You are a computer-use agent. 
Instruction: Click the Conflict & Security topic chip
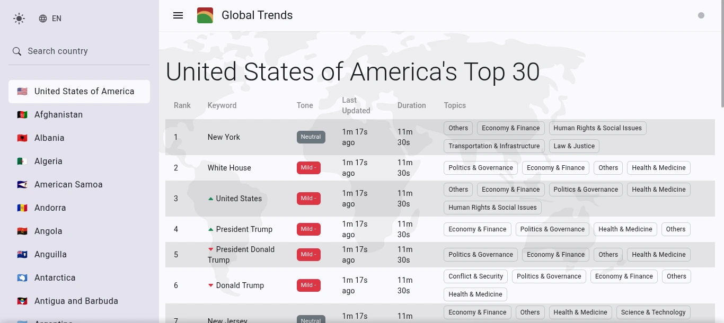pyautogui.click(x=476, y=276)
